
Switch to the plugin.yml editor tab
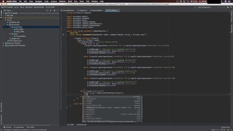coord(83,11)
